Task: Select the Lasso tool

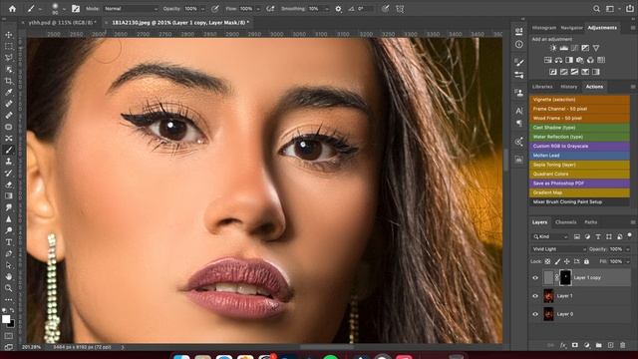Action: tap(9, 58)
